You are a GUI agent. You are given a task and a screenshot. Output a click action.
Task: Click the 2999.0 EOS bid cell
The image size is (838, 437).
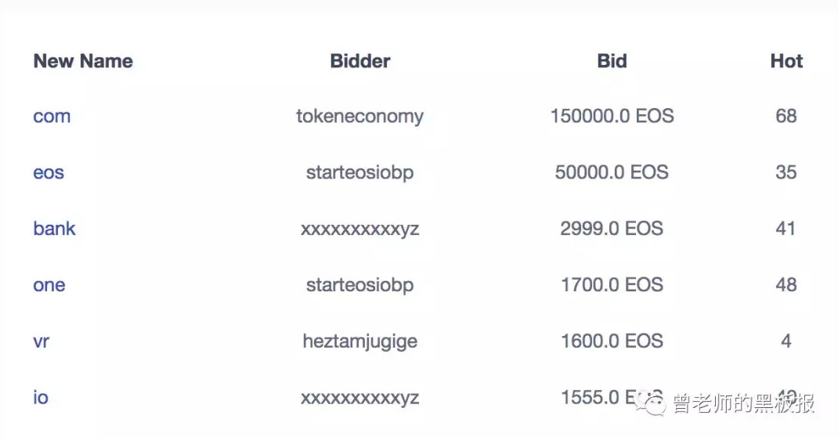(x=612, y=229)
